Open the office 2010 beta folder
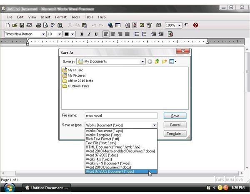 click(x=78, y=81)
